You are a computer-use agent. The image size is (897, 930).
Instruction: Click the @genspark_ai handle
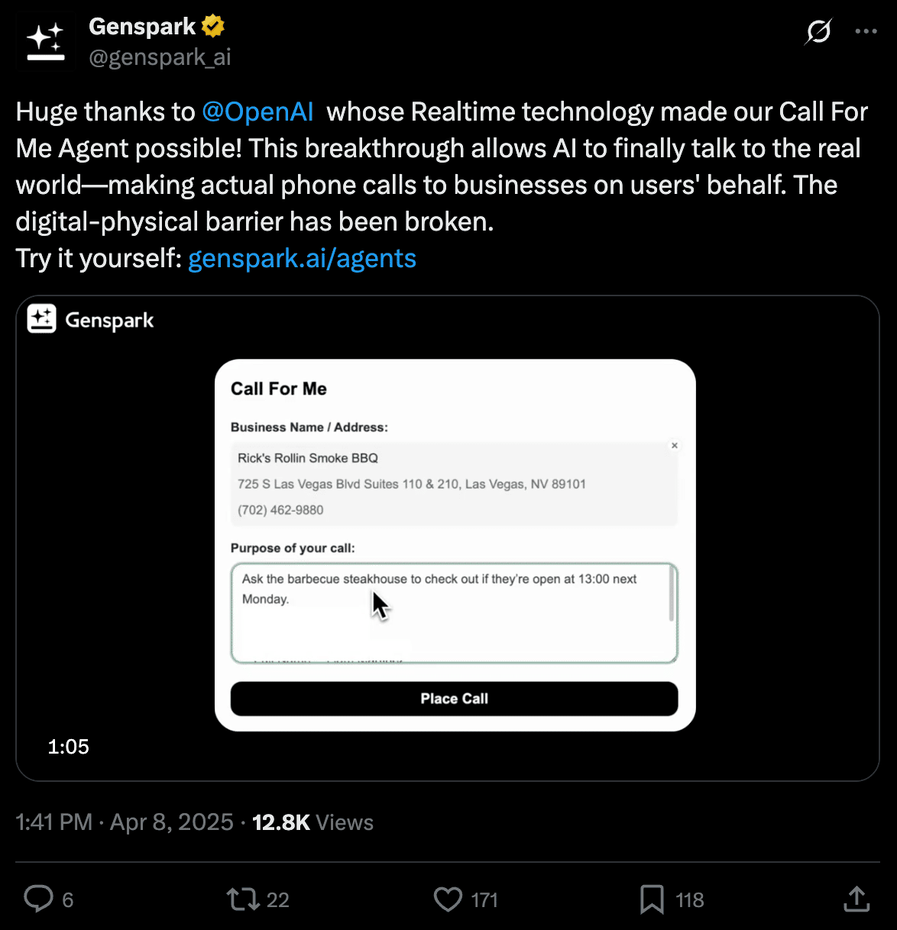click(160, 57)
